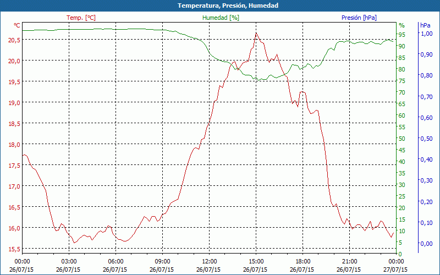Click the '19,5' temperature axis value
Viewport: 440px width, 275px height.
(x=14, y=81)
